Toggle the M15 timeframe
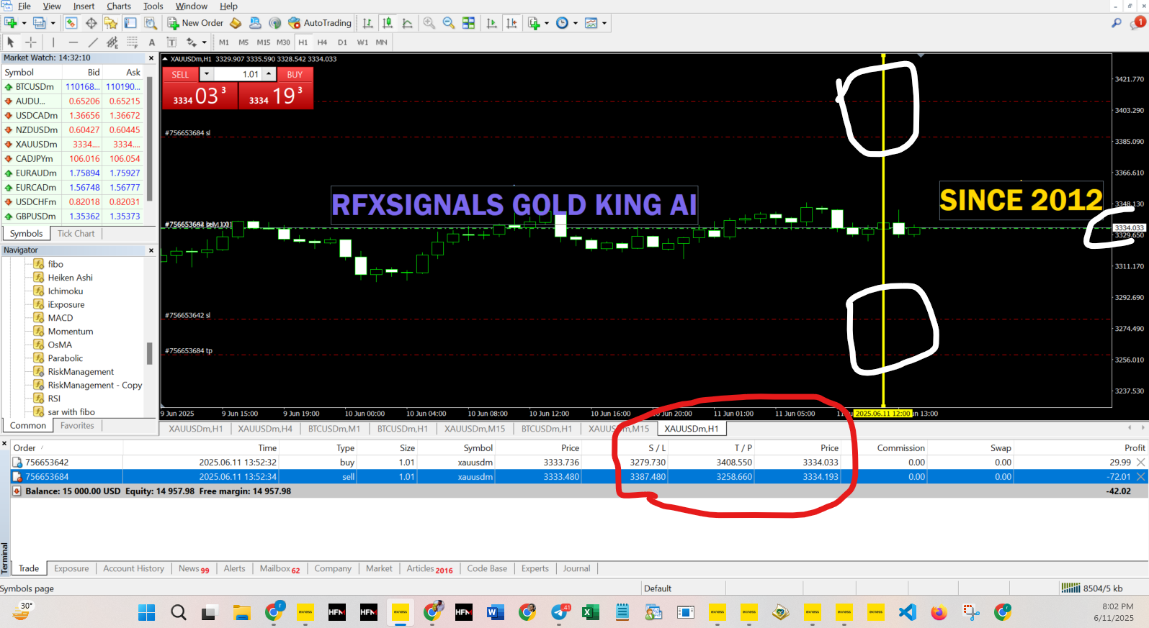The height and width of the screenshot is (628, 1149). [264, 42]
